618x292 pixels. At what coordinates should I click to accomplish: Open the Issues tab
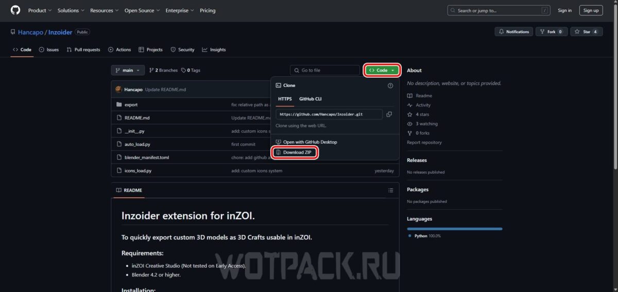click(49, 49)
